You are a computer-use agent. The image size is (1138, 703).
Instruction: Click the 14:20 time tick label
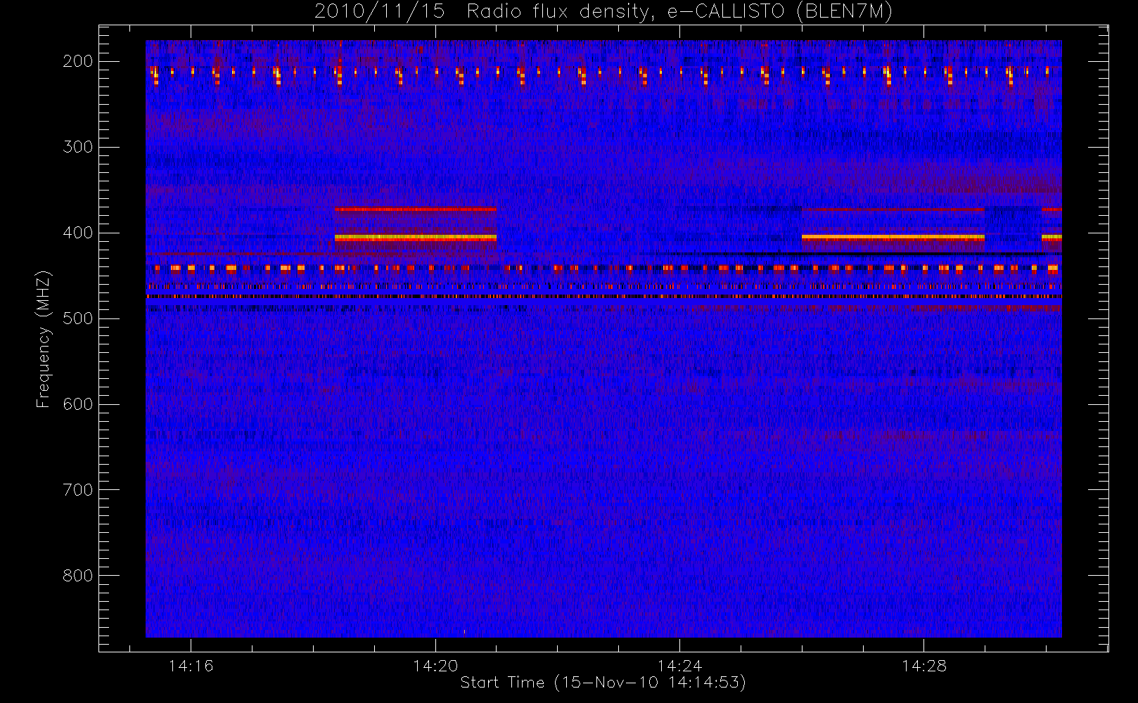[x=435, y=666]
